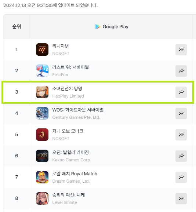Image resolution: width=196 pixels, height=212 pixels.
Task: Open trend chart for 라스트 워: 서바이벌
Action: click(x=181, y=71)
